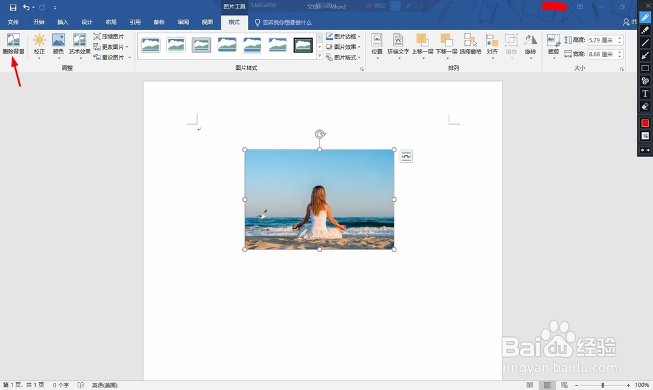Select the 删除背景 (Remove Background) tool

(x=14, y=44)
